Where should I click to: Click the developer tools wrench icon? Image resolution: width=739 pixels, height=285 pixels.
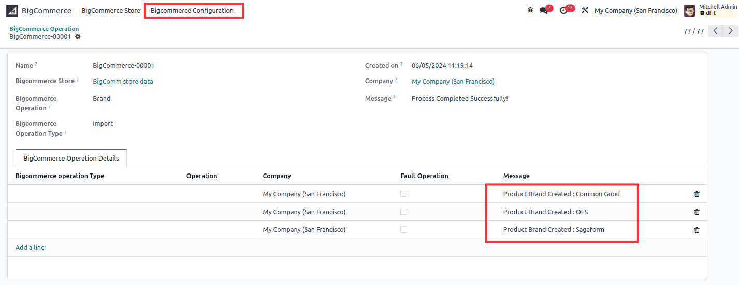[x=585, y=10]
